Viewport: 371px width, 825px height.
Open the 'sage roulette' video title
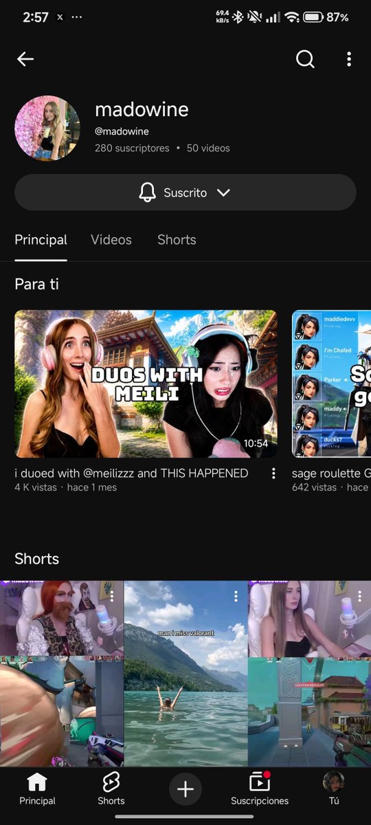pyautogui.click(x=331, y=473)
